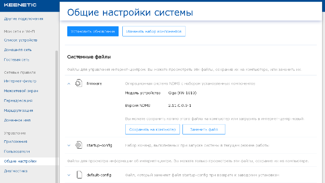Open Диагностика page
This screenshot has height=183, width=325.
[16, 171]
